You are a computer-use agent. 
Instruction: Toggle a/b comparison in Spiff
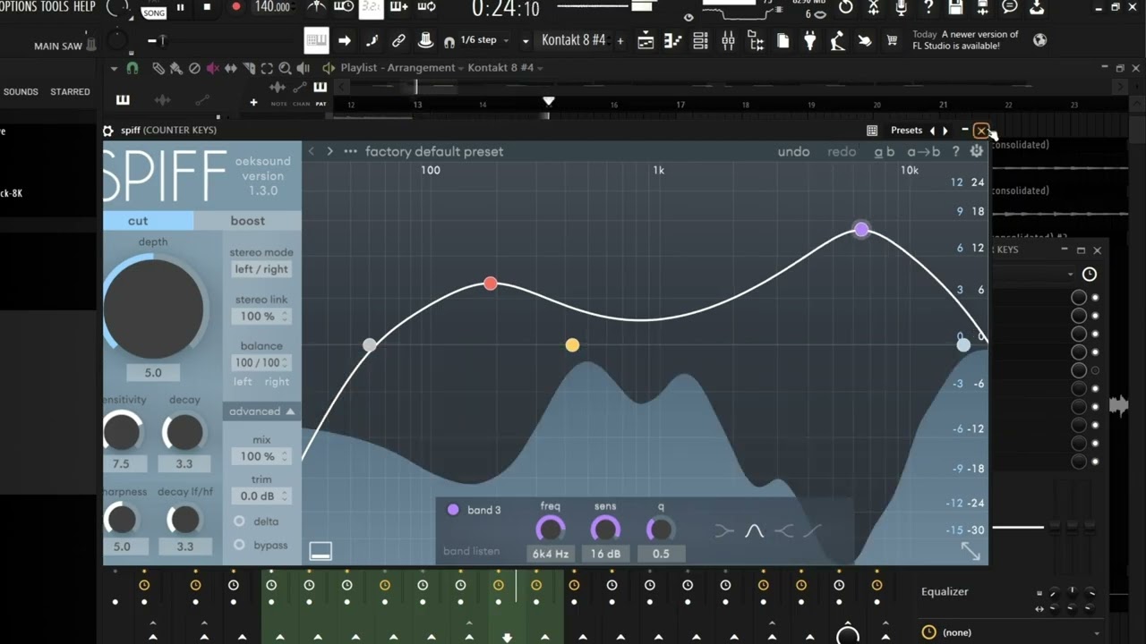pyautogui.click(x=885, y=152)
